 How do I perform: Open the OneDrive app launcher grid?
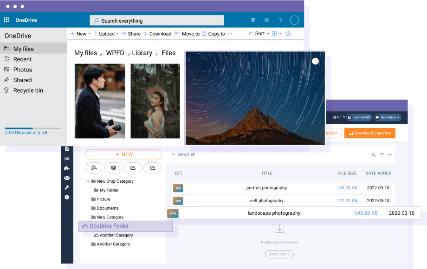pyautogui.click(x=6, y=20)
